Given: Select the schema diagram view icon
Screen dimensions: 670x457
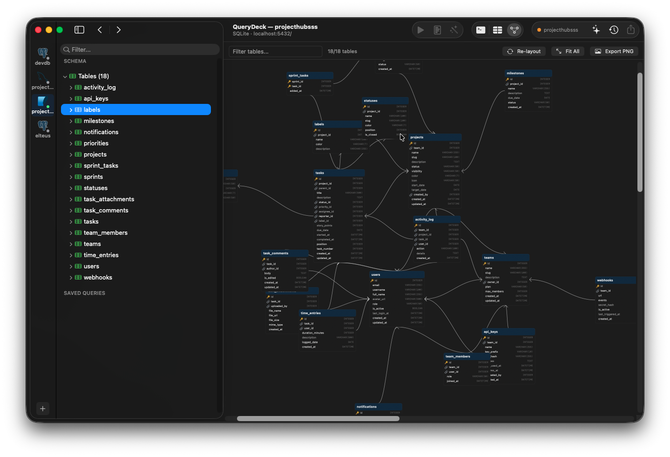Looking at the screenshot, I should [x=514, y=30].
